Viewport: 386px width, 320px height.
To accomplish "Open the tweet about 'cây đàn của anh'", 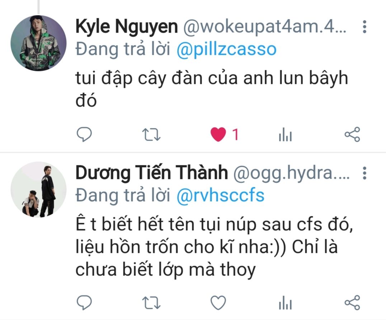I will (x=212, y=89).
